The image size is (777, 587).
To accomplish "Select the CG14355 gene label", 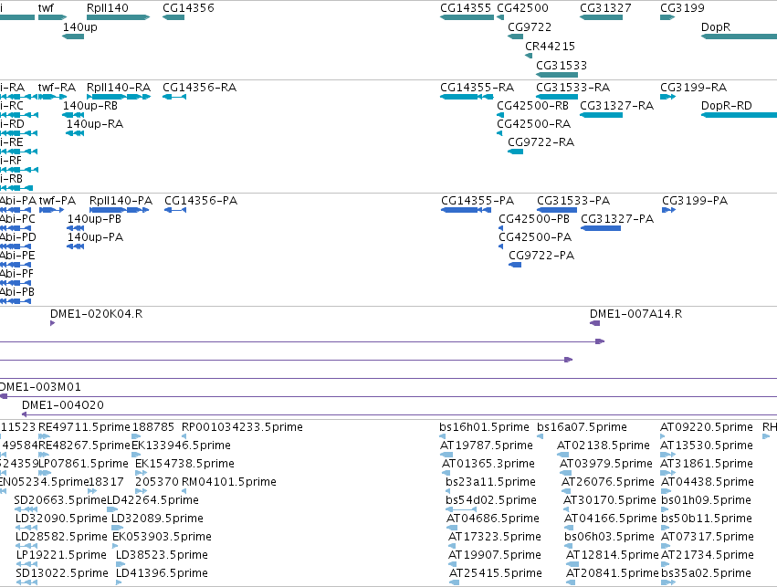I will 466,8.
